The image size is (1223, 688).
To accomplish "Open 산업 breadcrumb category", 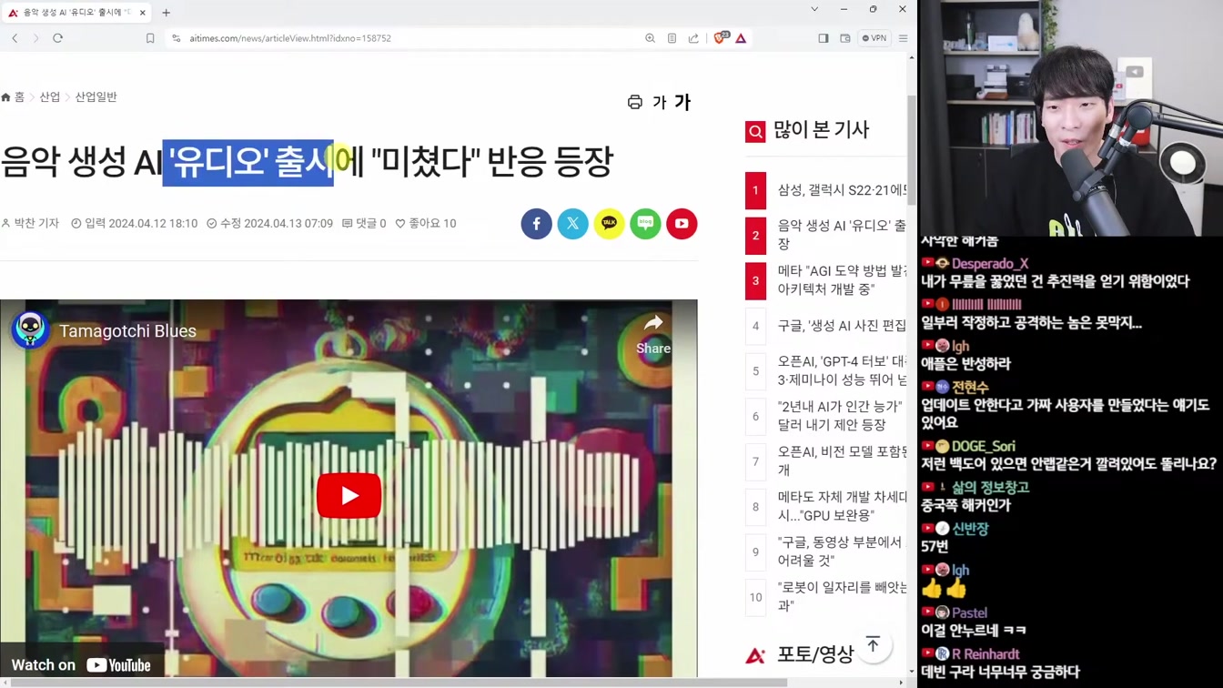I will pos(49,96).
